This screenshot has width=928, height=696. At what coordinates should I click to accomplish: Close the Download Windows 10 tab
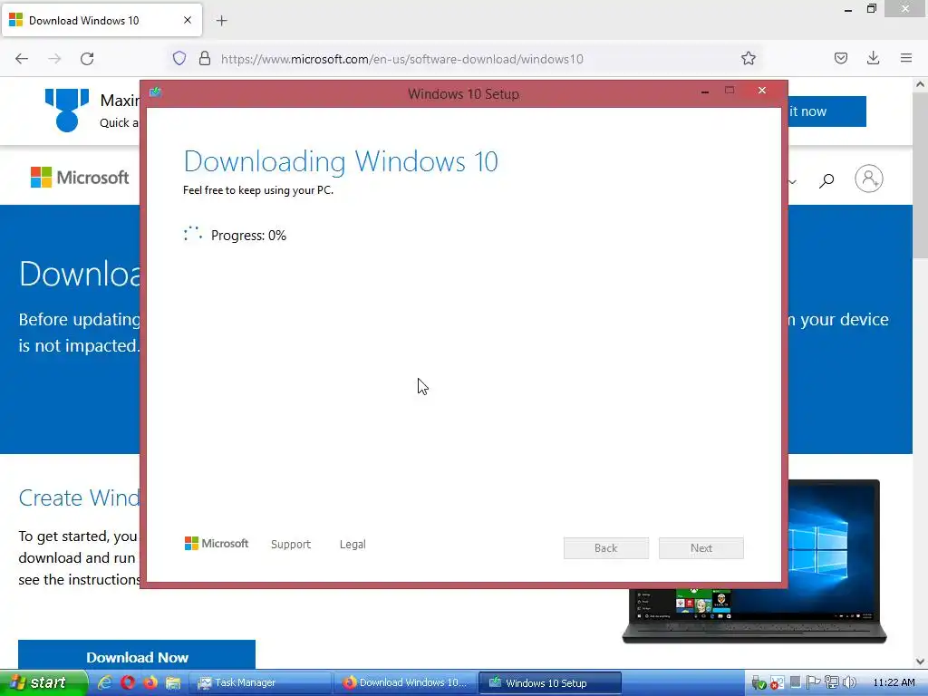pos(187,20)
